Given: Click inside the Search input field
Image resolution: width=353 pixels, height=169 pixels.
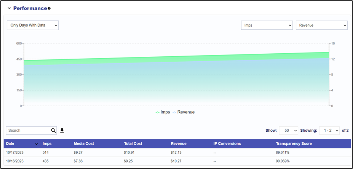Looking at the screenshot, I should (x=29, y=131).
